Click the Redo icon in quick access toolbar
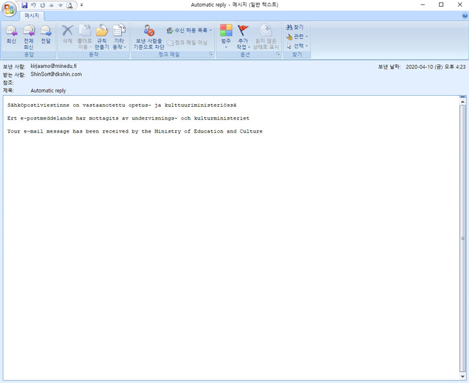The image size is (469, 383). pos(43,5)
